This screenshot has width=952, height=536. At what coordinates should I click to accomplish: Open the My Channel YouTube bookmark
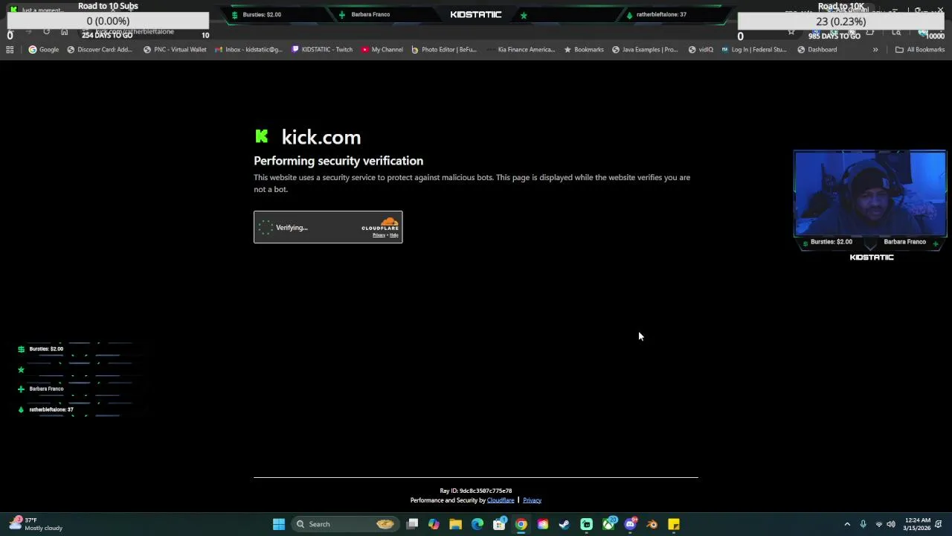point(382,50)
